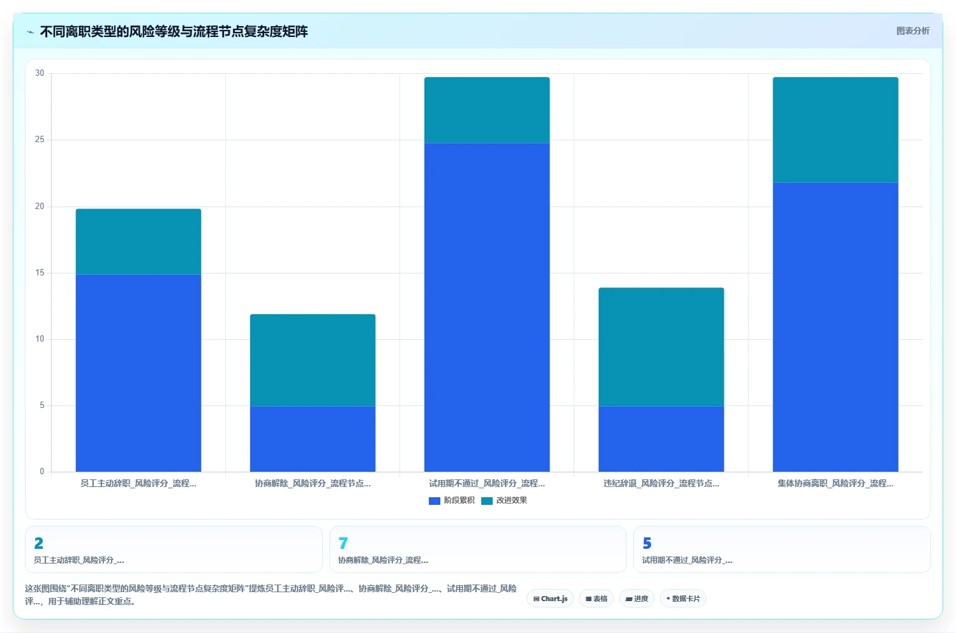
Task: Select the 数据卡片 pill tag
Action: coord(683,599)
